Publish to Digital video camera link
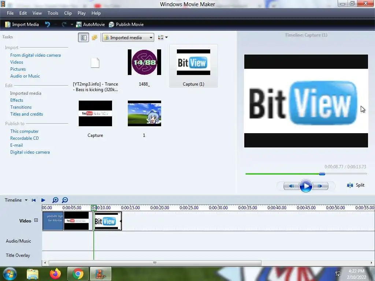 (30, 152)
